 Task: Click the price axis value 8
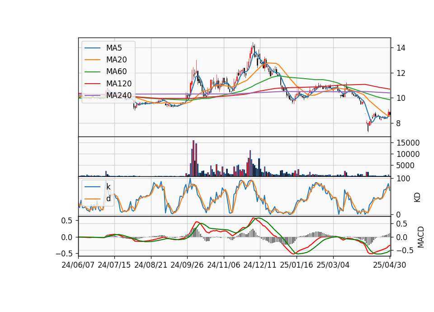coord(399,123)
